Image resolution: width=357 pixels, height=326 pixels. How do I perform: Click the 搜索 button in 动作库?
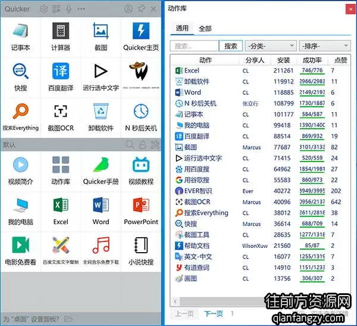(x=231, y=46)
